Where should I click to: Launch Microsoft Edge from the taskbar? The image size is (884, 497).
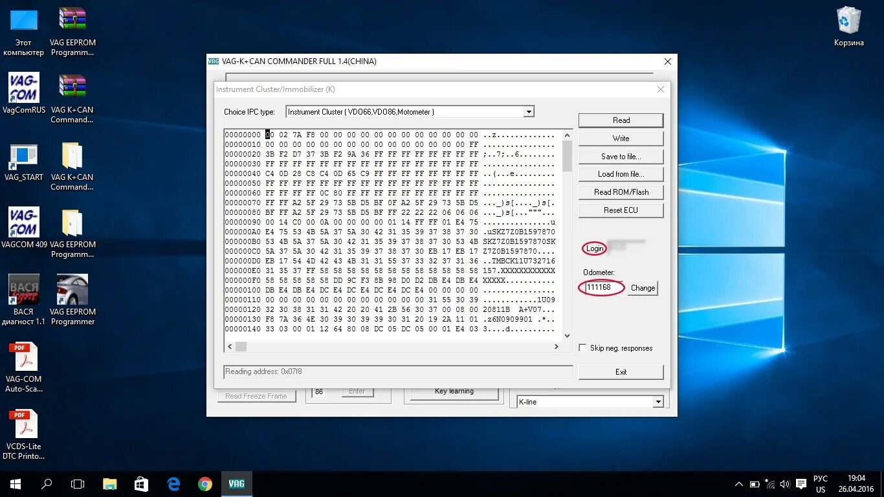(173, 483)
